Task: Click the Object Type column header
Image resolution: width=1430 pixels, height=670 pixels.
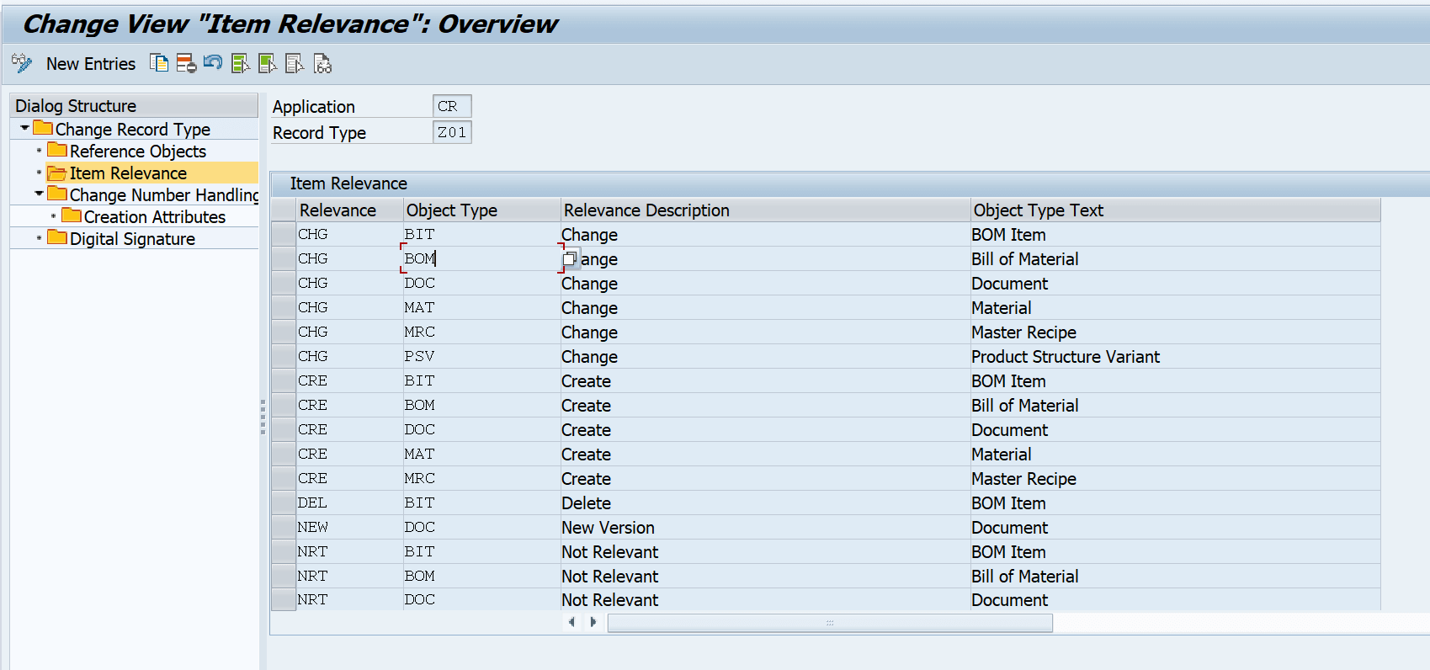Action: (x=481, y=210)
